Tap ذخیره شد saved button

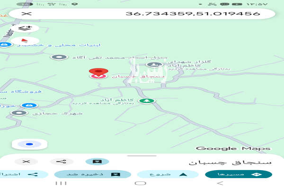pyautogui.click(x=93, y=174)
